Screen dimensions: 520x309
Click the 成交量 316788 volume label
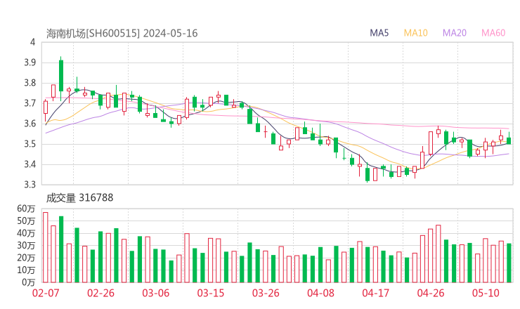coord(79,198)
